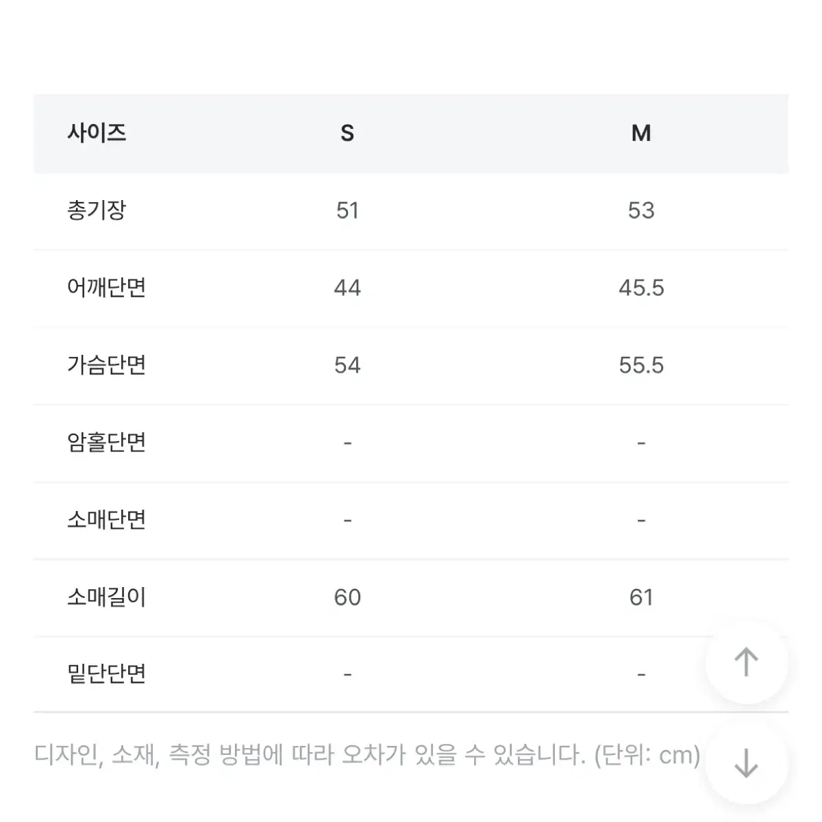
Task: Click the 가슴단면 value 55.5 for M
Action: coord(641,365)
